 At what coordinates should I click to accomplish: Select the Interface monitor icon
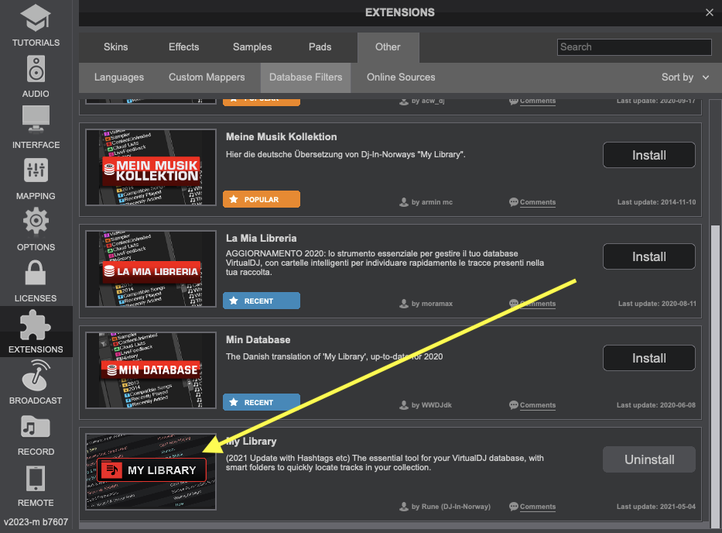(x=36, y=120)
